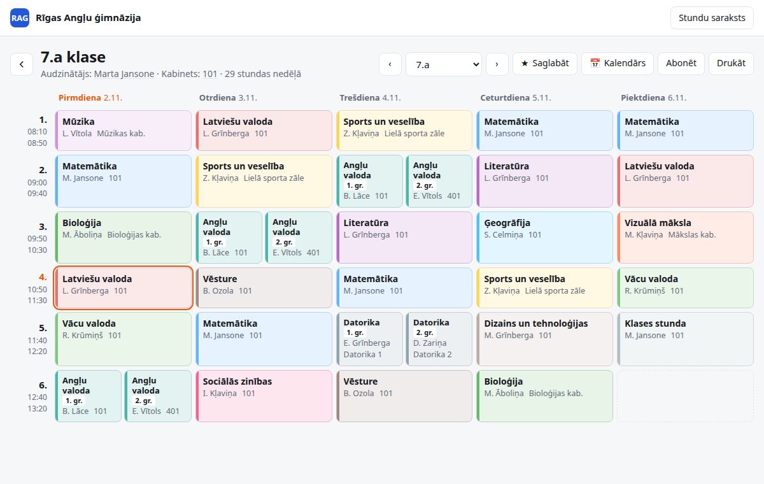Click the Abonēt button
The image size is (764, 484).
point(681,63)
